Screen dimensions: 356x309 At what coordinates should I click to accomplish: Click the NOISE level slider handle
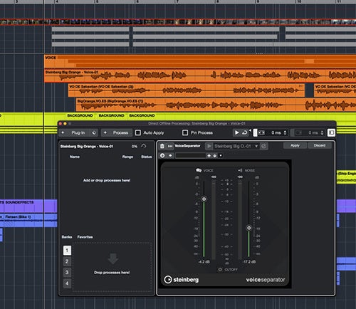(248, 228)
